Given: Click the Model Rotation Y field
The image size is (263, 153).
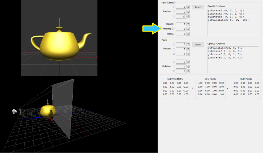Looking at the screenshot, I should [181, 67].
